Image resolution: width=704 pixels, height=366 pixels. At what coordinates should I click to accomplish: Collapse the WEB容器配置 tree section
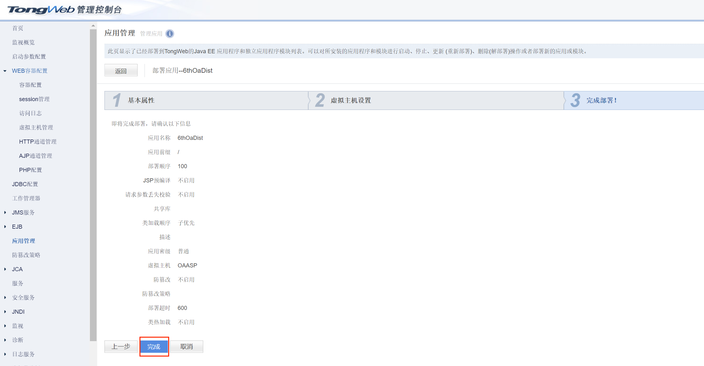click(5, 71)
